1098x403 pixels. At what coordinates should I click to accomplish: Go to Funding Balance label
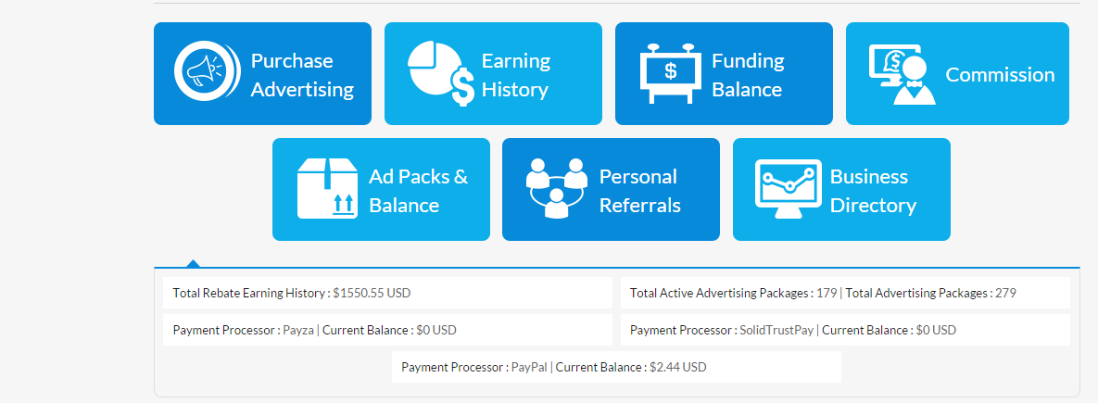(748, 75)
